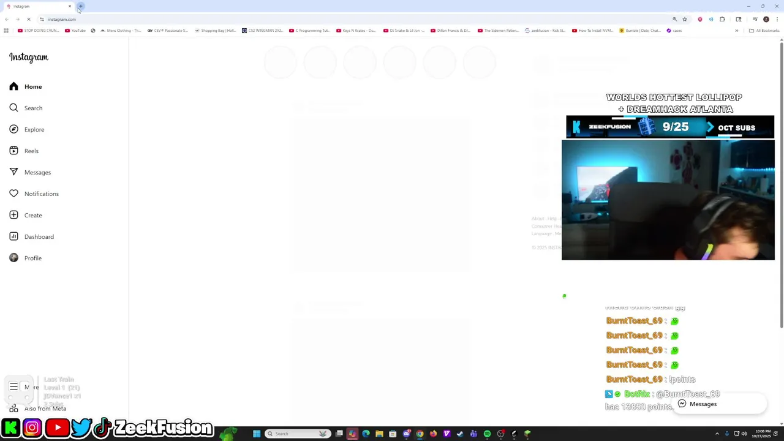This screenshot has width=784, height=441.
Task: Open How To Install NVM bookmark
Action: 592,31
